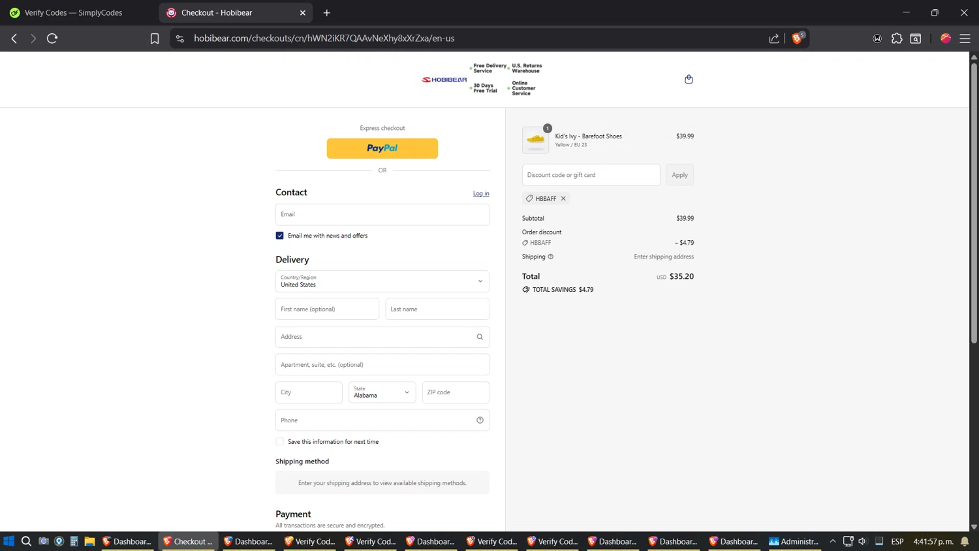The width and height of the screenshot is (979, 551).
Task: Click the Apply discount button
Action: (x=679, y=175)
